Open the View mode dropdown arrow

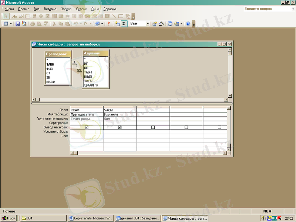(x=11, y=24)
